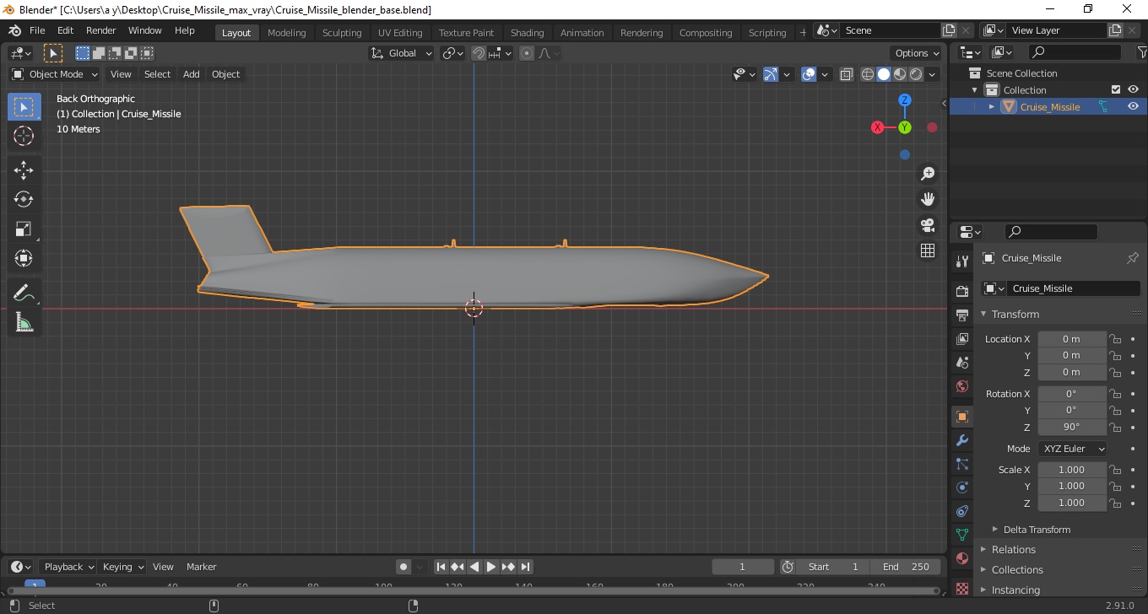Select the Select Box tool
The height and width of the screenshot is (614, 1148).
[24, 107]
